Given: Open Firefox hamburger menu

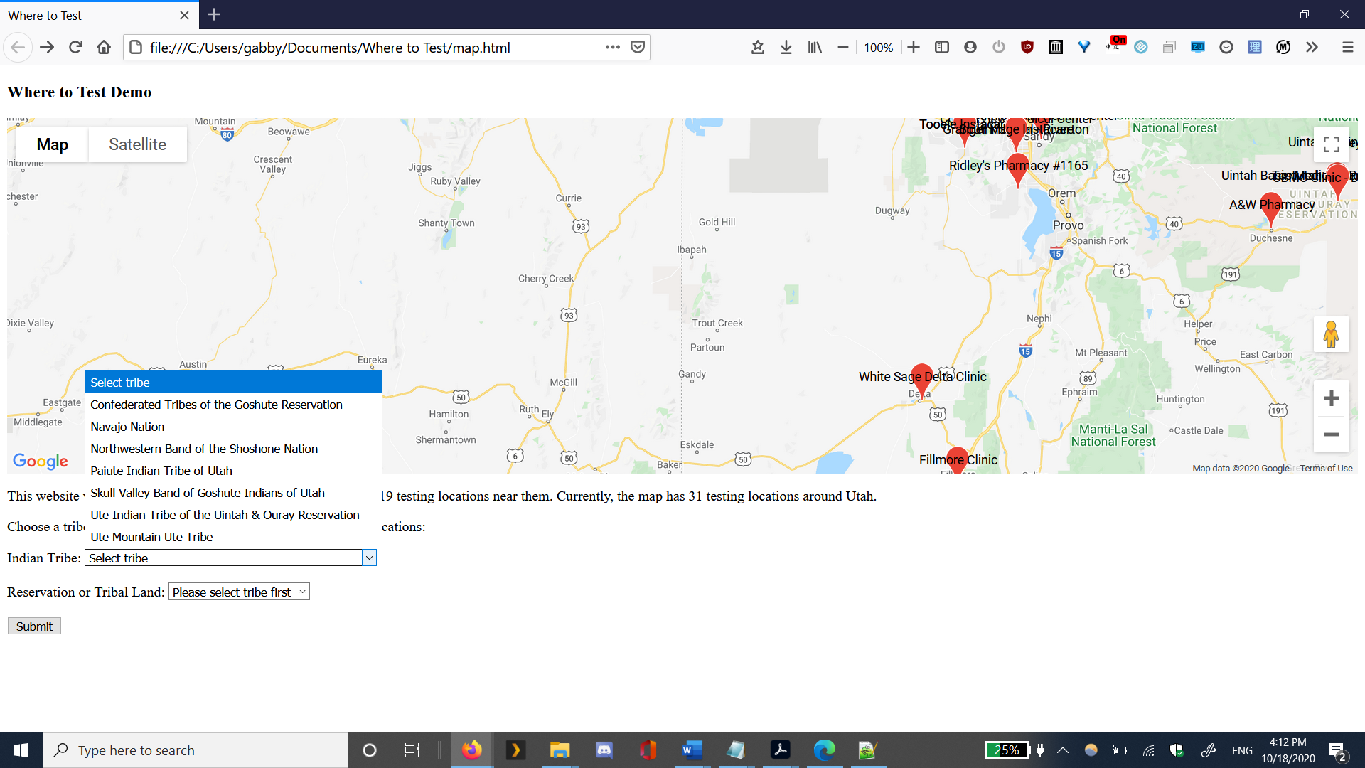Looking at the screenshot, I should (x=1347, y=47).
